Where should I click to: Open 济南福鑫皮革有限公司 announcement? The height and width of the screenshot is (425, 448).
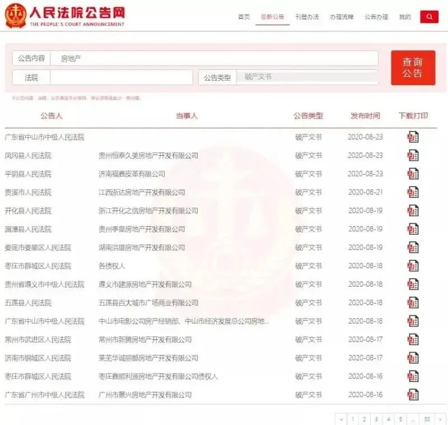(x=132, y=174)
